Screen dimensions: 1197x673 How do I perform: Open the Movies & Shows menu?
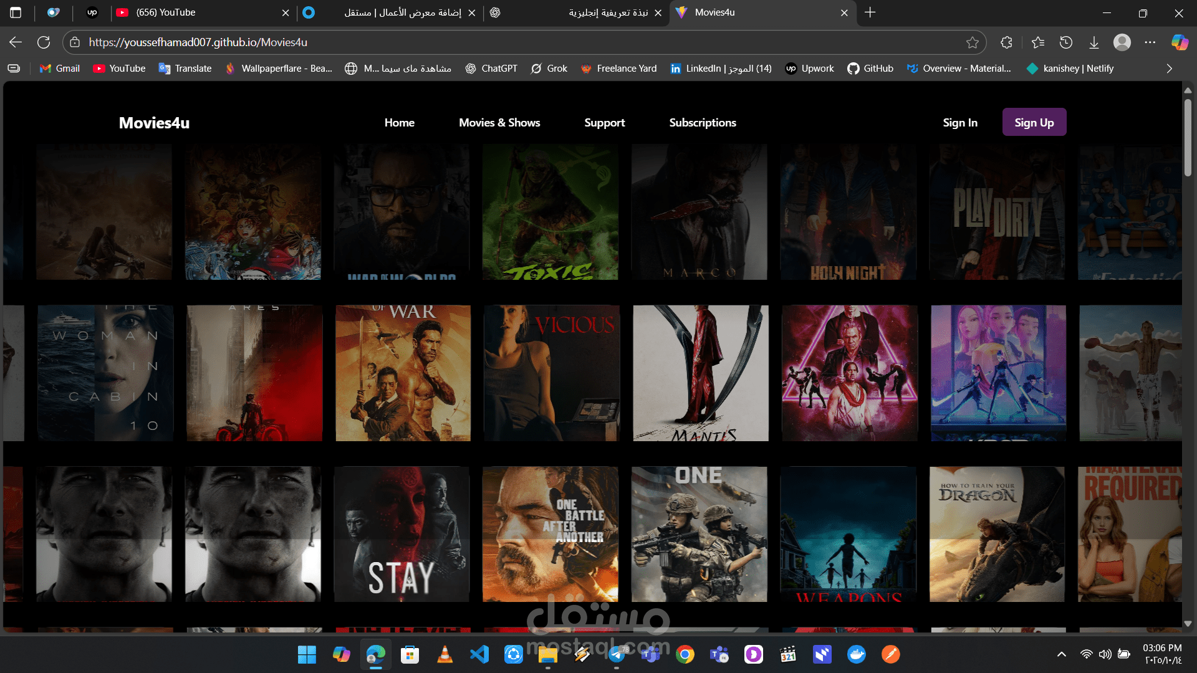click(x=499, y=123)
